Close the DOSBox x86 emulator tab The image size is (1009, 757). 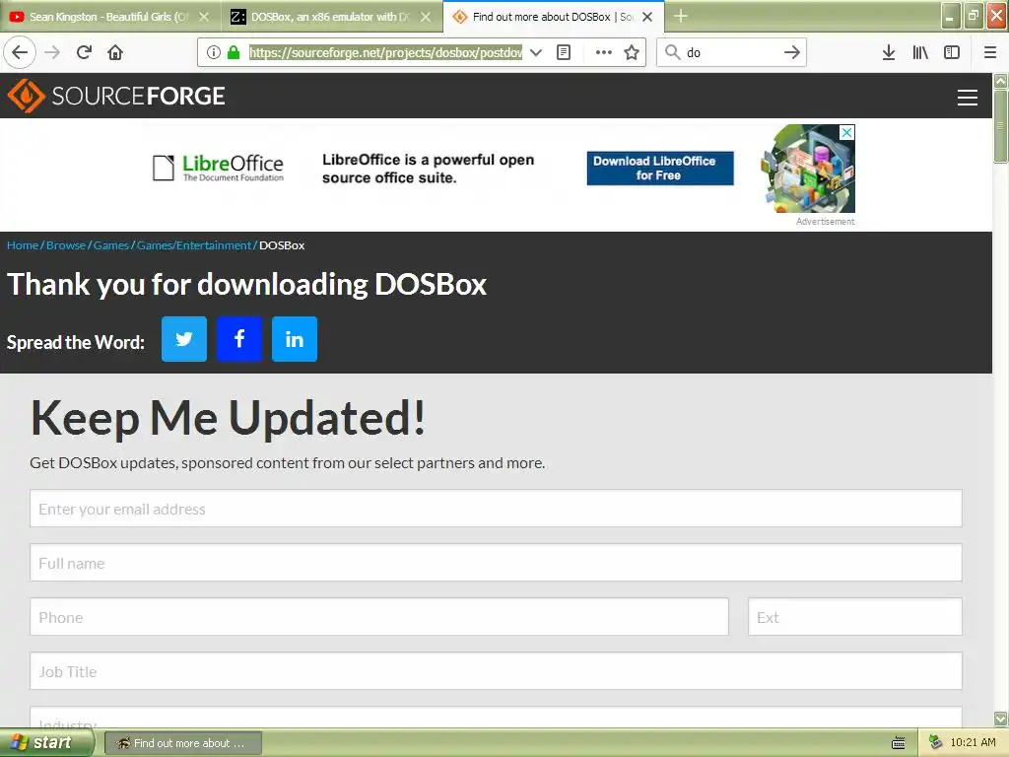(426, 17)
